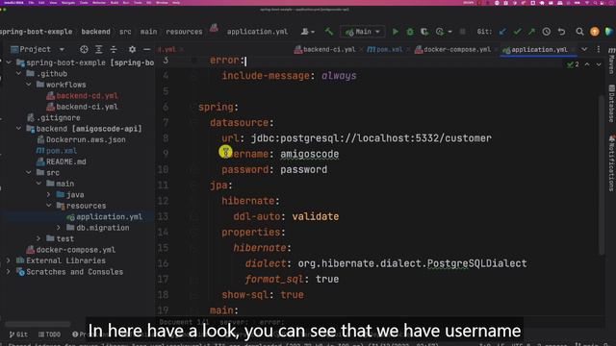
Task: Open IDE updates orange icon
Action: [595, 32]
